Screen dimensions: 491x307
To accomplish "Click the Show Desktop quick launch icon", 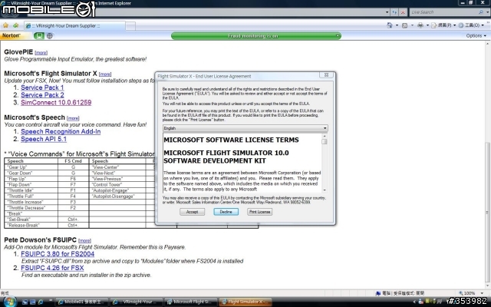I will pos(25,302).
